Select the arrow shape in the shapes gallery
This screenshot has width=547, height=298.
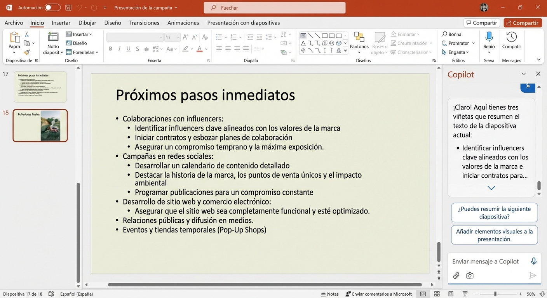[318, 35]
